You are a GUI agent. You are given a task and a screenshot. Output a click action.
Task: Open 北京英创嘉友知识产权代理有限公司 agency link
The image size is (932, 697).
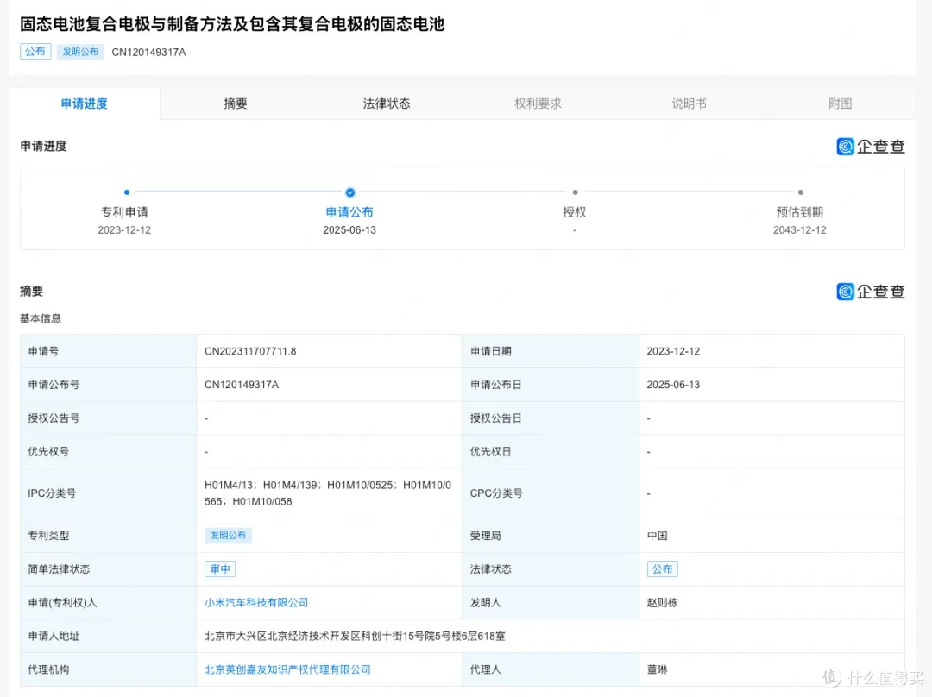coord(287,669)
